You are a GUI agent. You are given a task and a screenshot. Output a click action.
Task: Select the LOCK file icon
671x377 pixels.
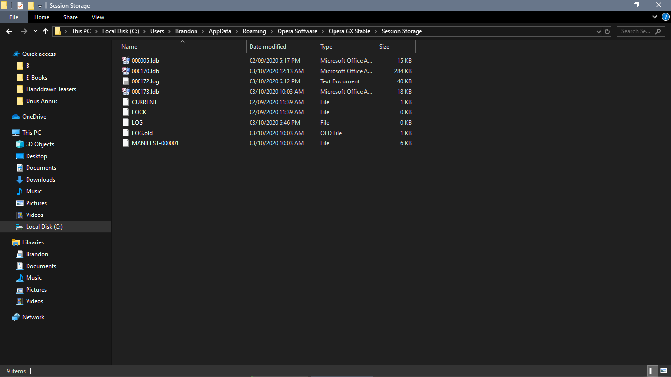126,112
